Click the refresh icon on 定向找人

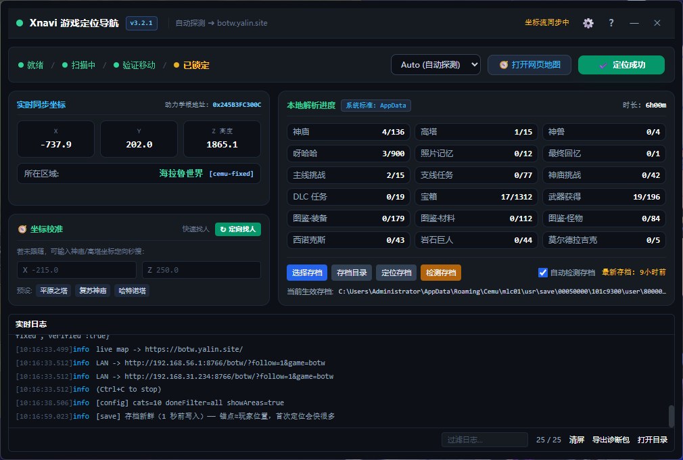pyautogui.click(x=223, y=229)
